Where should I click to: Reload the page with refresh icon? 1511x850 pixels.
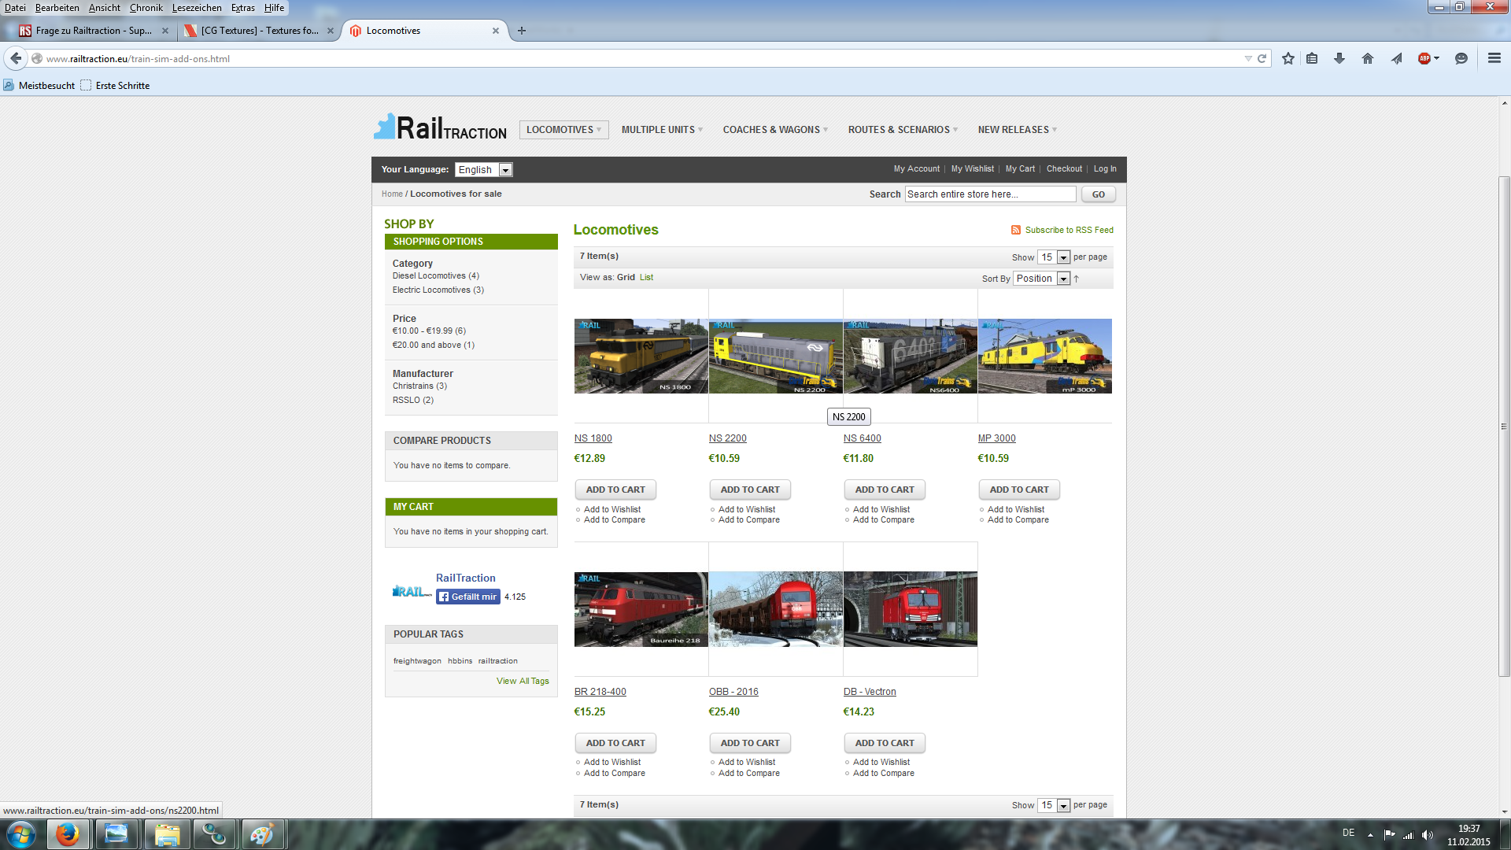click(1262, 58)
